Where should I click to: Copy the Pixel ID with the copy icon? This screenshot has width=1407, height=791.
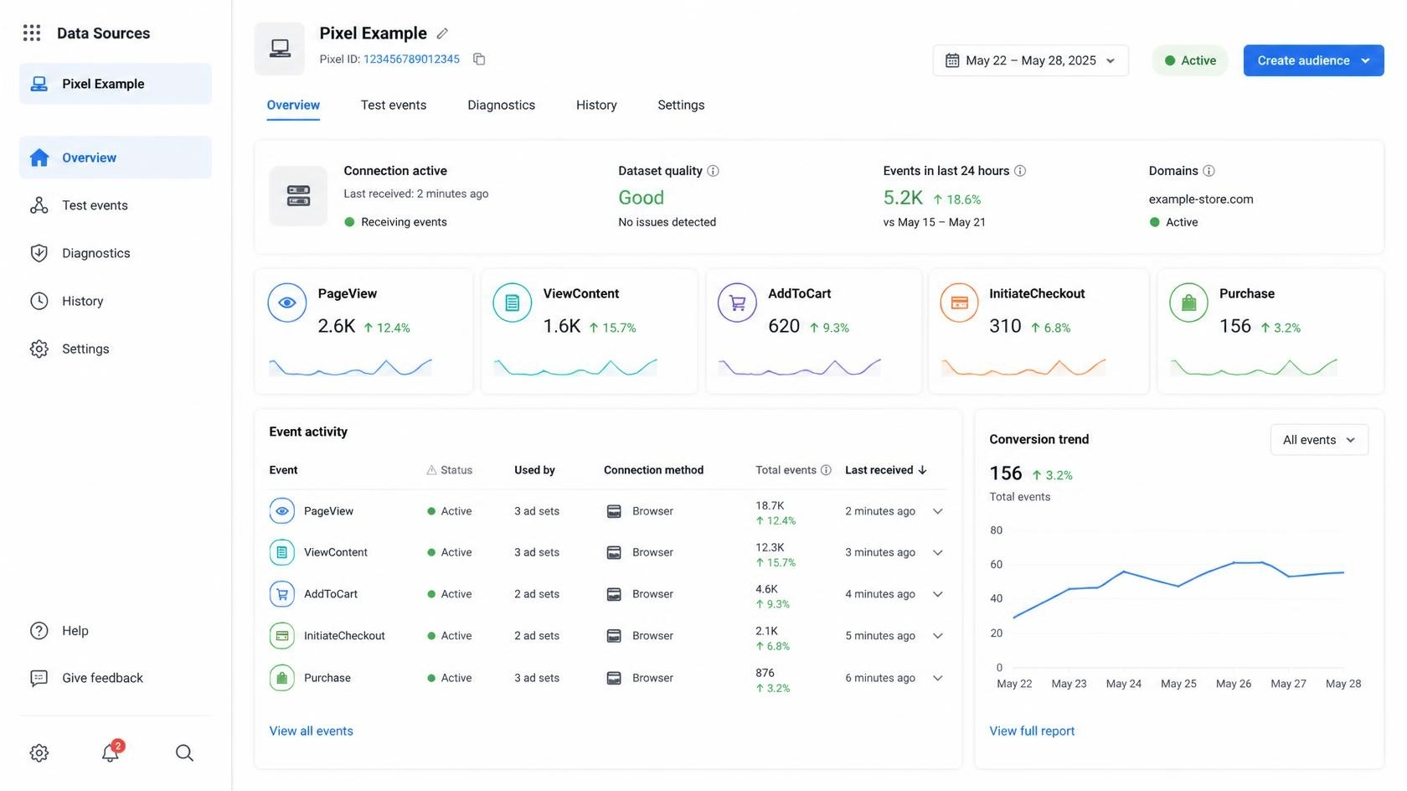(x=479, y=59)
